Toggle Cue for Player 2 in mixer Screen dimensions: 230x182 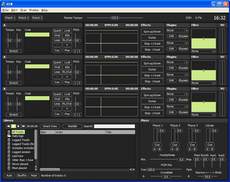pos(175,145)
